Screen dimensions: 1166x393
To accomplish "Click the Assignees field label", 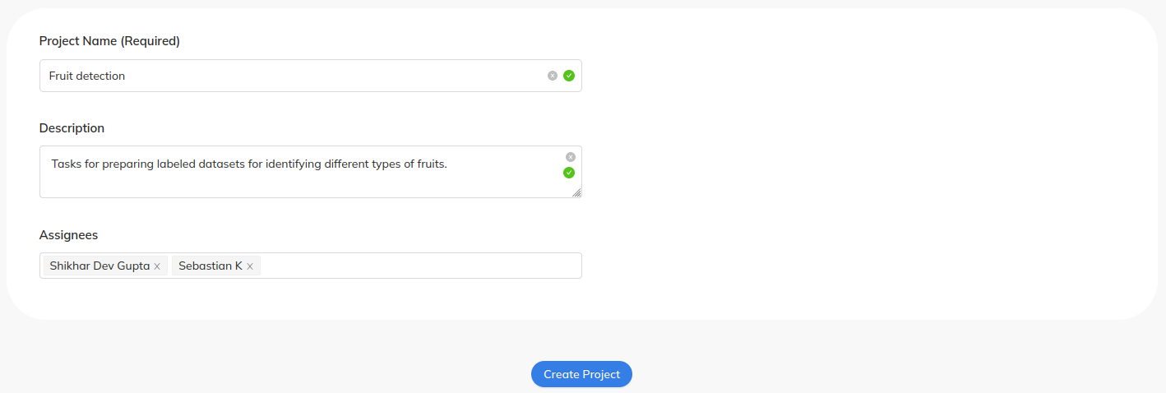I will (x=68, y=235).
